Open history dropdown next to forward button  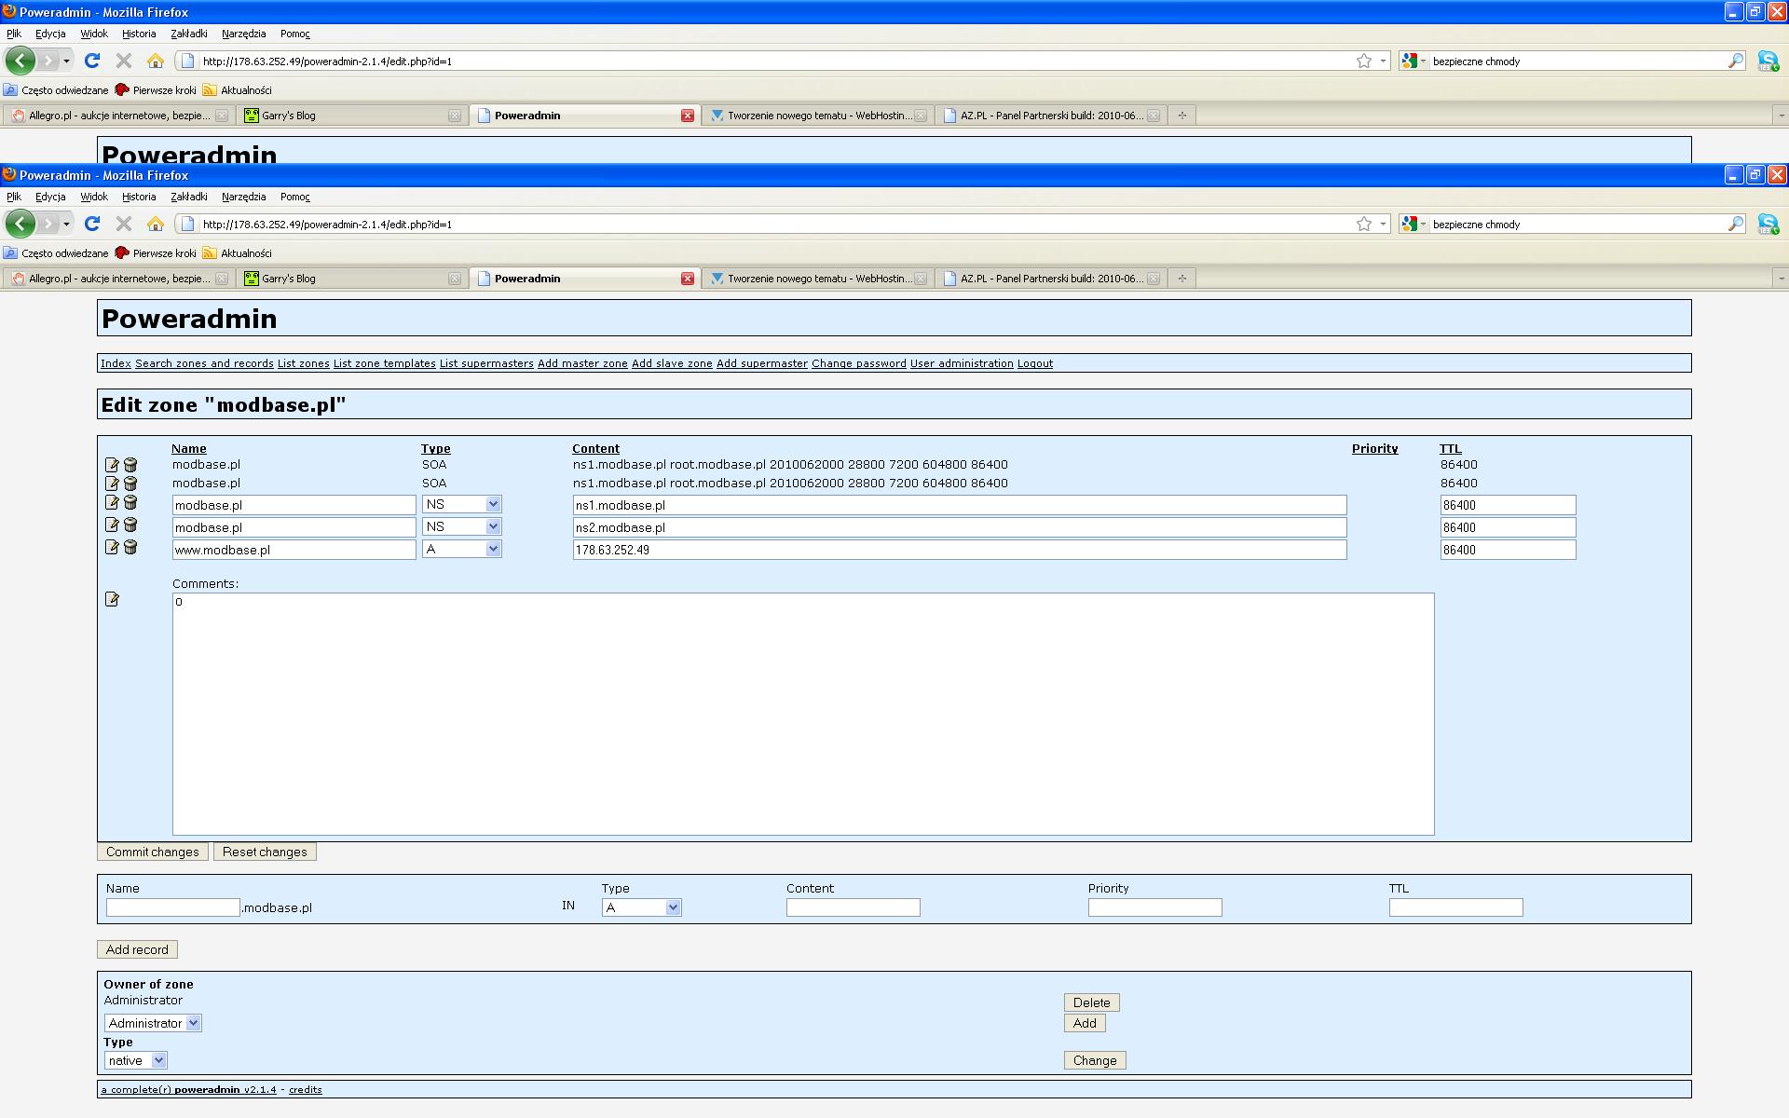pos(66,224)
